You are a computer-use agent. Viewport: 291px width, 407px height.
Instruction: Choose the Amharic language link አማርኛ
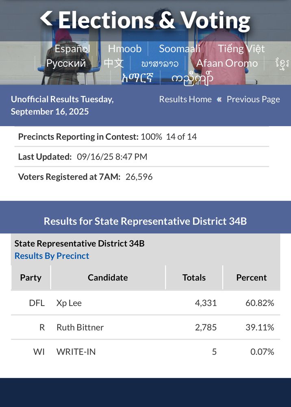click(x=137, y=78)
